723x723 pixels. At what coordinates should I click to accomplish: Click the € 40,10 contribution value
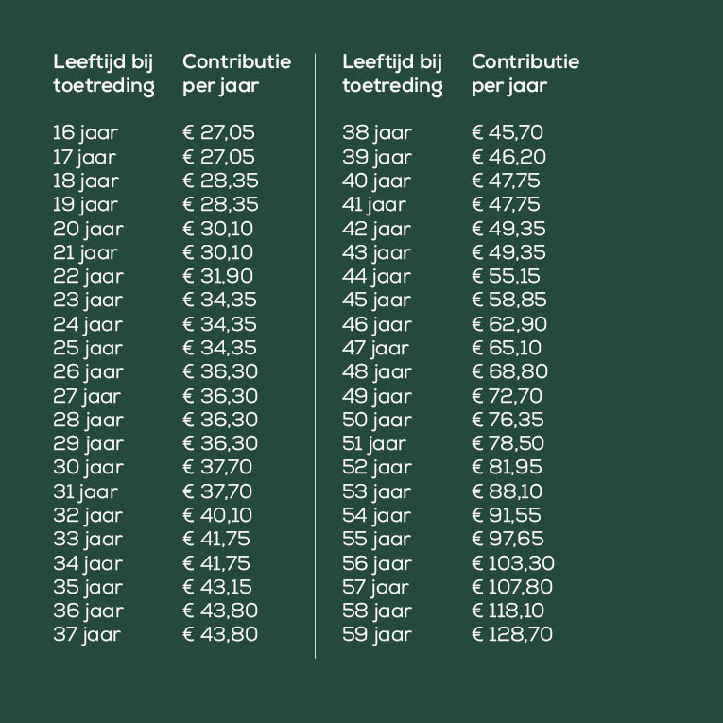(x=218, y=515)
